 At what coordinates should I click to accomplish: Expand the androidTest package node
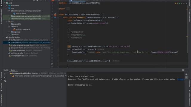tap(9, 16)
